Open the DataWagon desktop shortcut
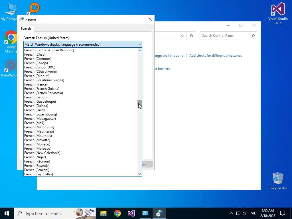 pos(9,68)
